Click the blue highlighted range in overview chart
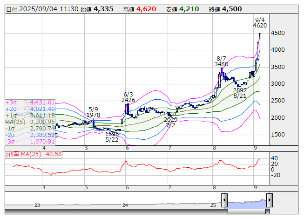Image resolution: width=304 pixels, height=219 pixels. pos(246,202)
